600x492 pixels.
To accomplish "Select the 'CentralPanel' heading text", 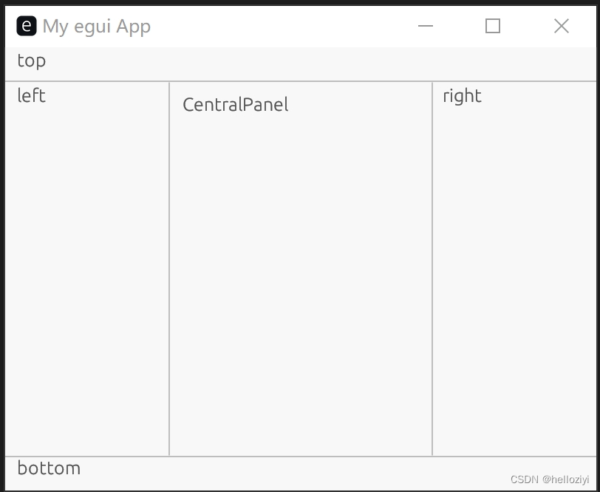I will (x=235, y=104).
